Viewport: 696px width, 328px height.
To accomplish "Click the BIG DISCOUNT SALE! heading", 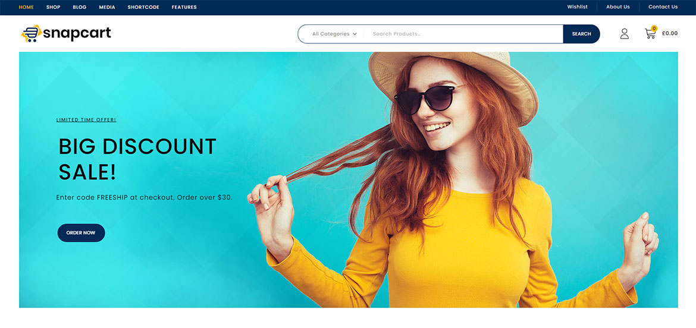I will (x=137, y=159).
